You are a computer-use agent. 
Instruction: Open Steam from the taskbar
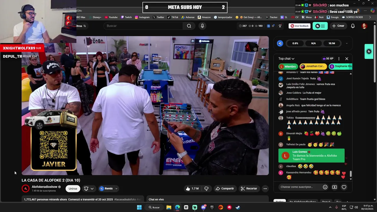(238, 207)
